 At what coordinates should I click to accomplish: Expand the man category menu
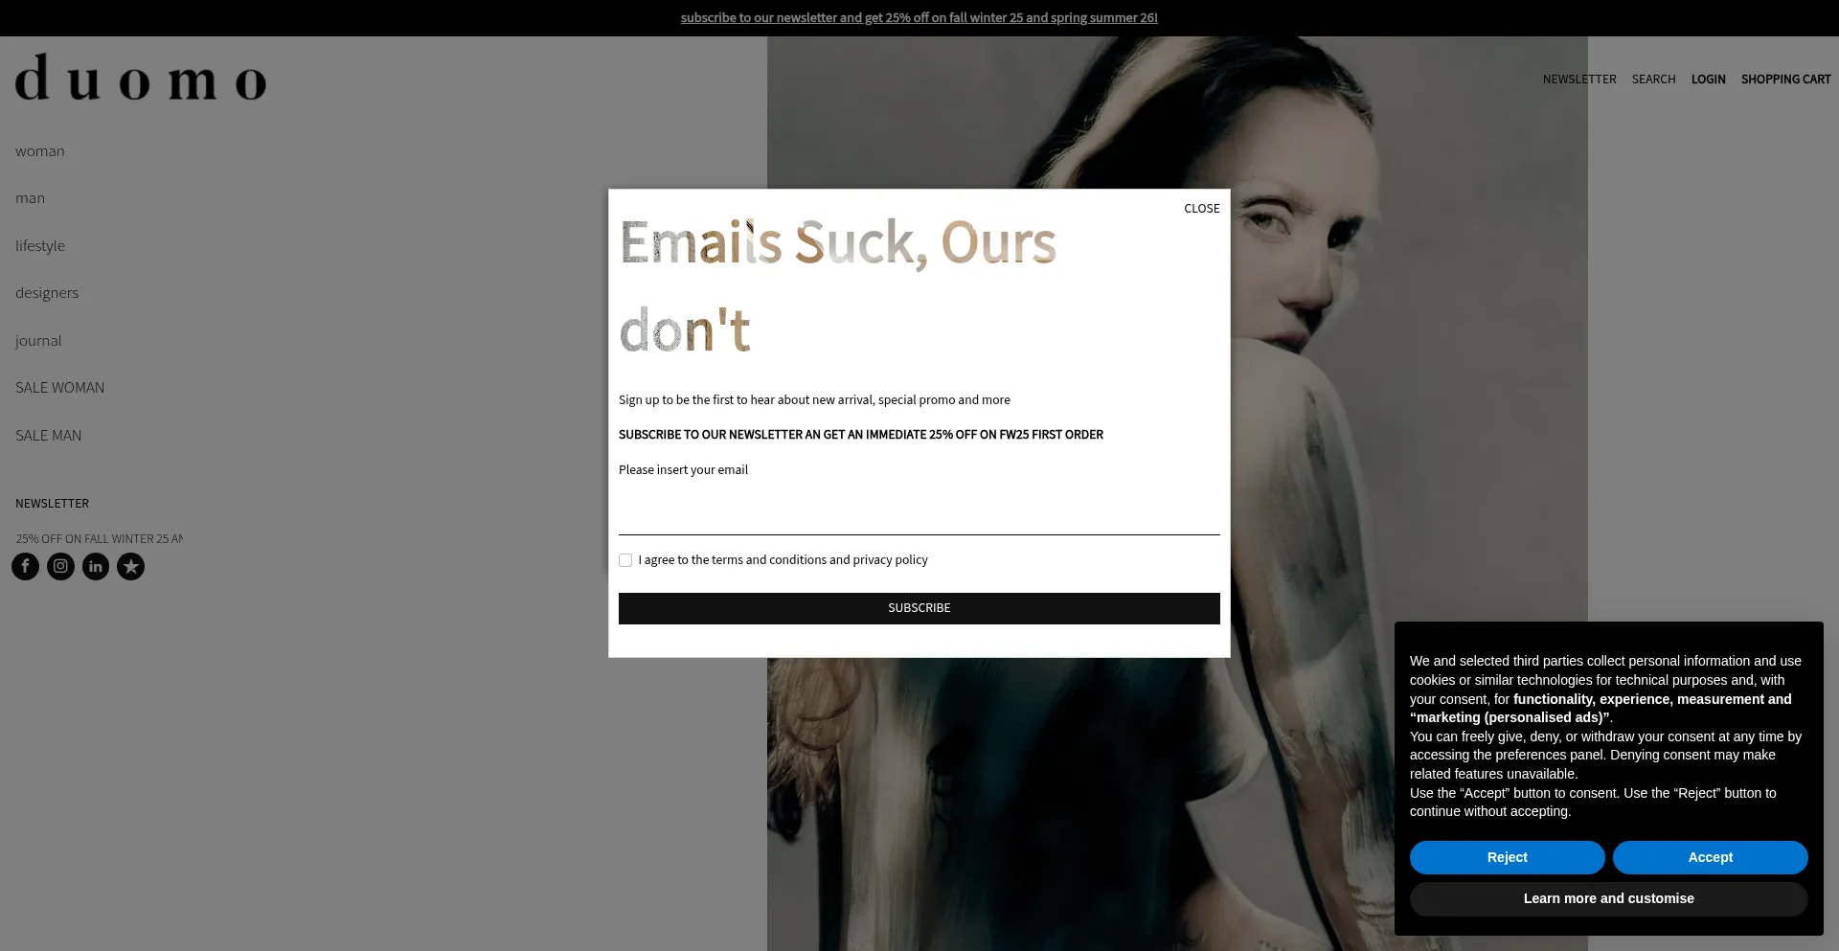(x=31, y=198)
